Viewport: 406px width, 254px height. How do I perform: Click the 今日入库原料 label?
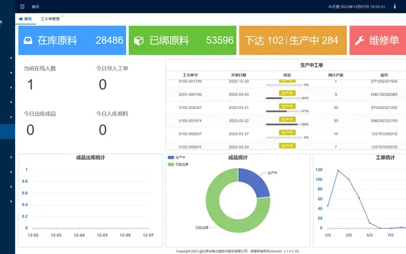point(112,114)
